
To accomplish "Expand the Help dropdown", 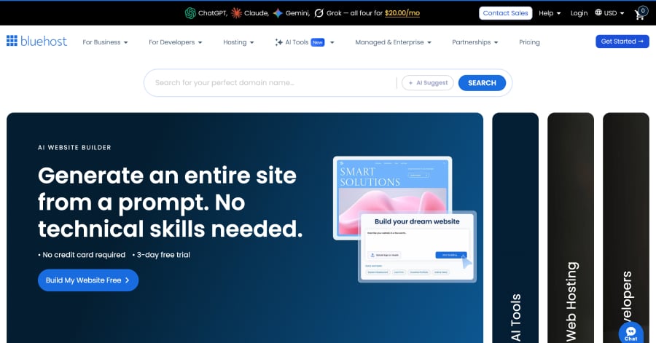I will point(550,13).
